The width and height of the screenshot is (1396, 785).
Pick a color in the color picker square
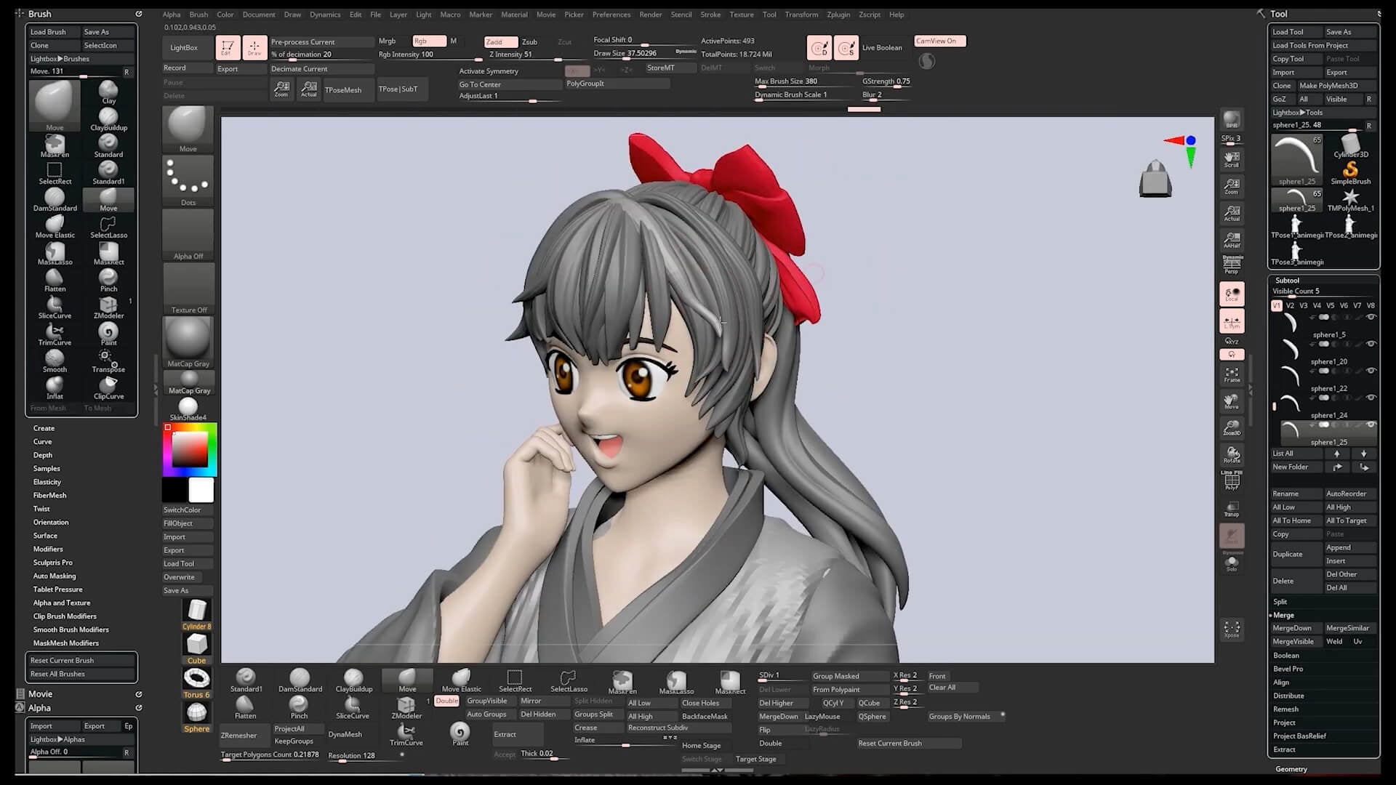(190, 450)
